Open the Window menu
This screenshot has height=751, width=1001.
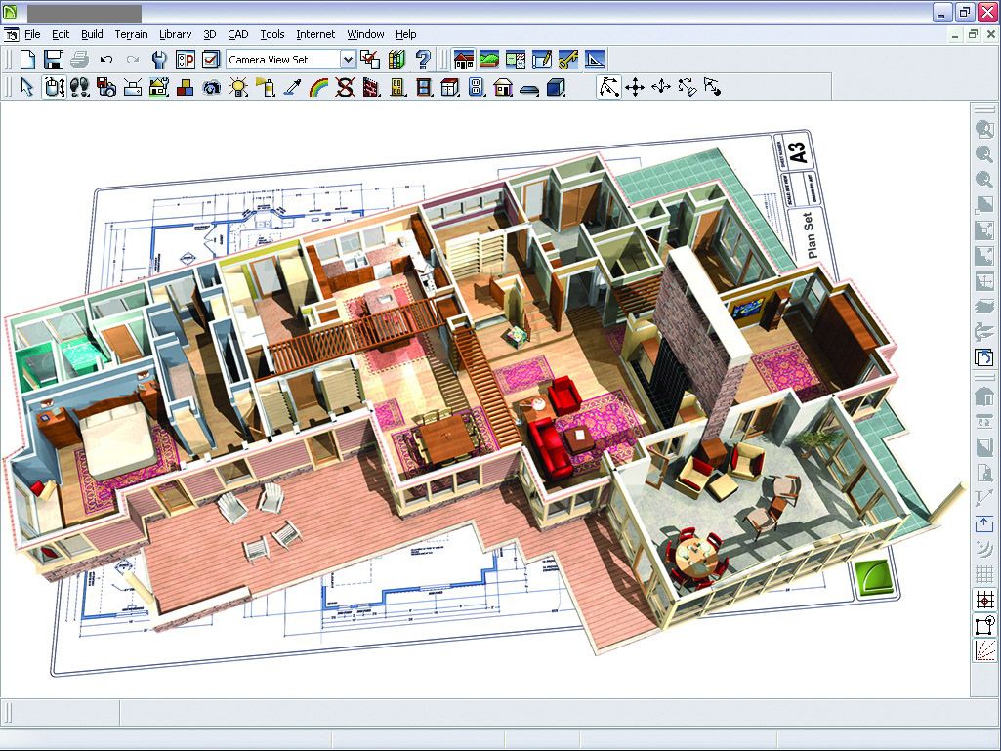365,34
